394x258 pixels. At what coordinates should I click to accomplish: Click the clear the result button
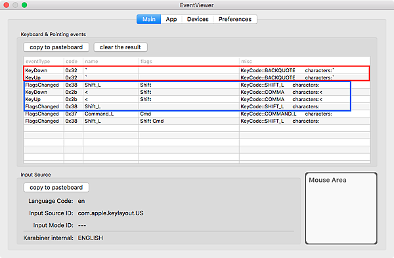coord(120,47)
